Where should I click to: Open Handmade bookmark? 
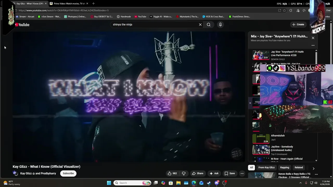click(124, 17)
